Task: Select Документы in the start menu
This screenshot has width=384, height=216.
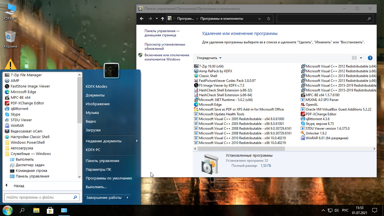Action: point(95,95)
